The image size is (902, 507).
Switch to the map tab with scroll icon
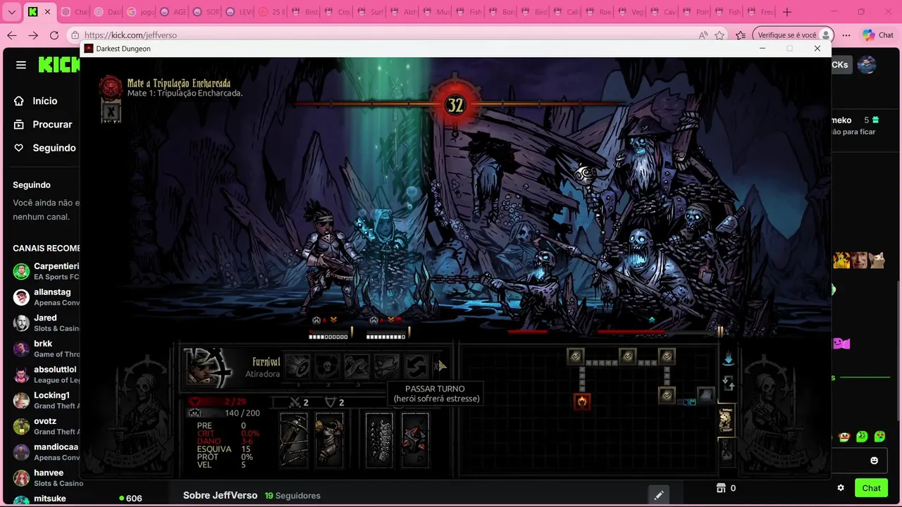(x=727, y=420)
